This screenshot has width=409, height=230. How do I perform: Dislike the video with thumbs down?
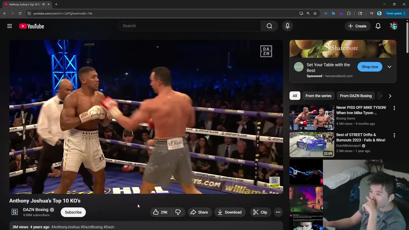coord(178,212)
